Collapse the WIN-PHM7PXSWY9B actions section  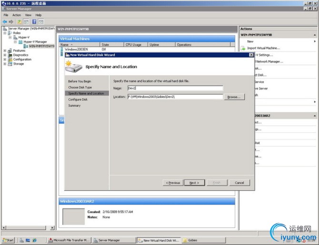coord(315,35)
